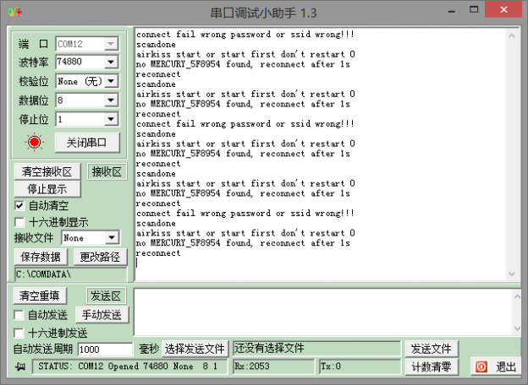
Task: Click the 发送区 button
Action: point(106,296)
